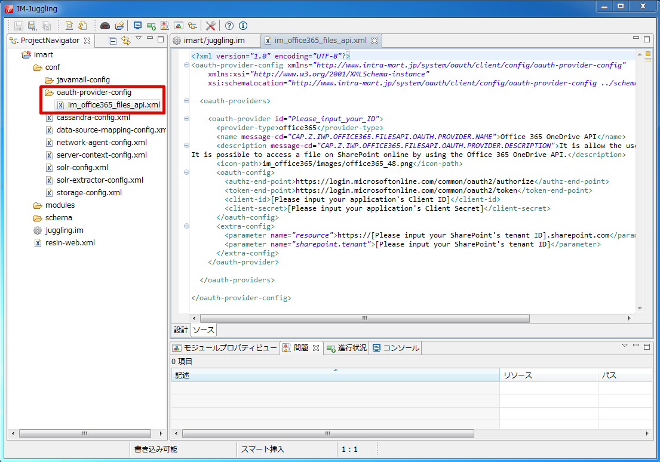Sort by リソース column header
The height and width of the screenshot is (462, 660).
tap(549, 375)
